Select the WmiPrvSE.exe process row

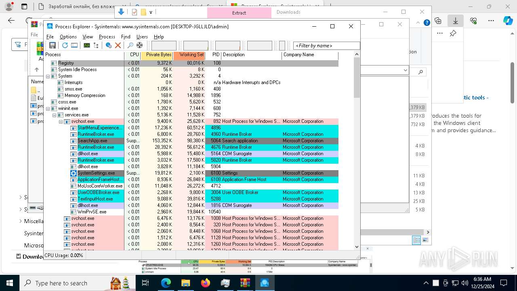tap(191, 212)
